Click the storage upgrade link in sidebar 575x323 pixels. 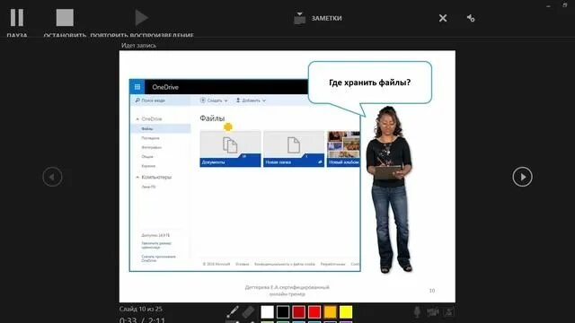click(x=156, y=245)
